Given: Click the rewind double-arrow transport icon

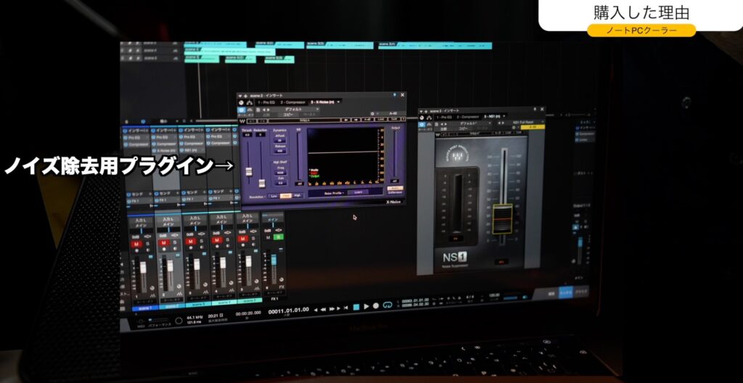Looking at the screenshot, I should 323,310.
